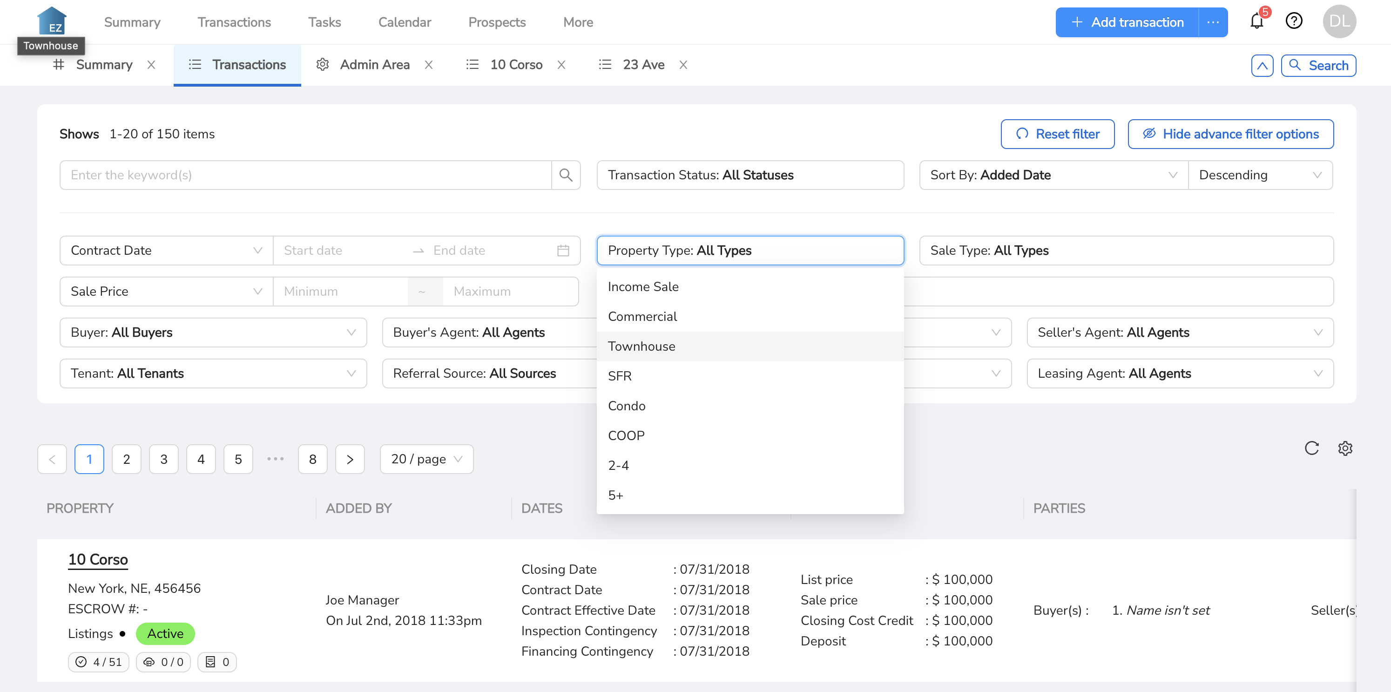This screenshot has height=692, width=1391.
Task: Expand the Sort By Added Date dropdown
Action: point(1053,175)
